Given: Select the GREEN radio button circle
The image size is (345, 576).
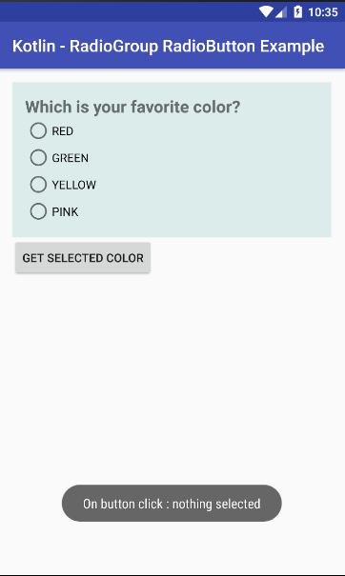Looking at the screenshot, I should coord(38,158).
